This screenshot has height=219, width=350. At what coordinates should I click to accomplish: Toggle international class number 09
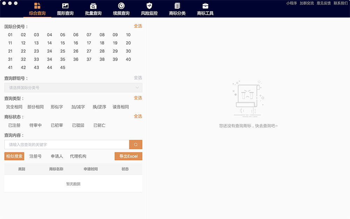pos(115,35)
